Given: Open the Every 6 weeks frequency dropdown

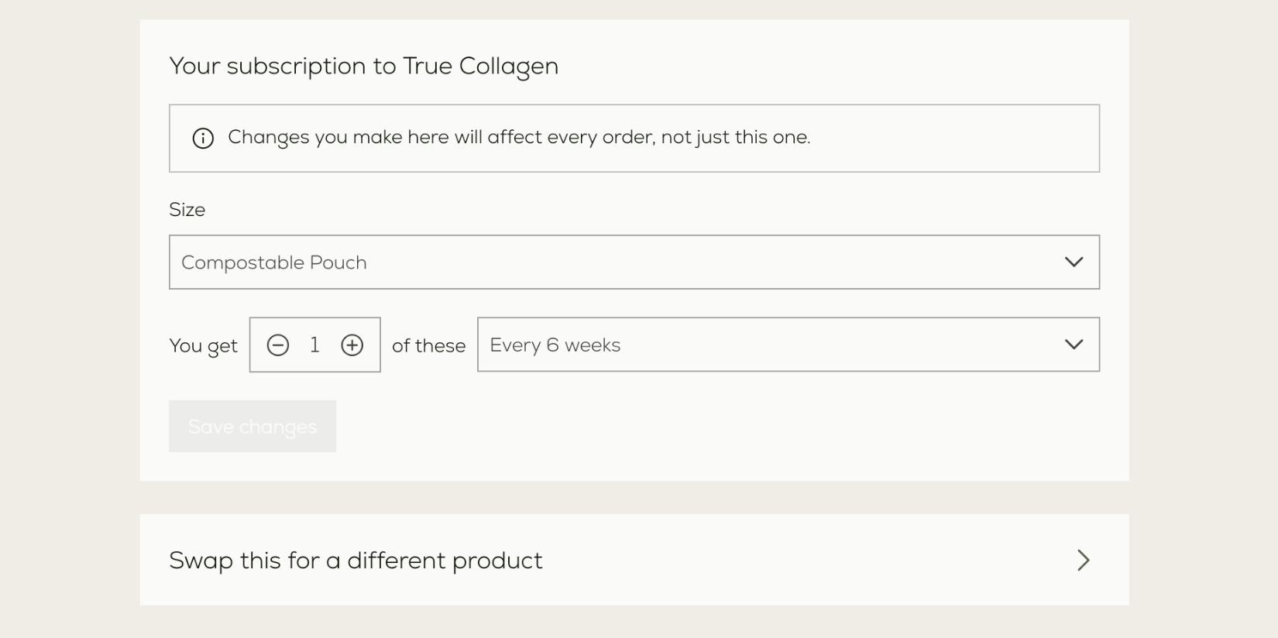Looking at the screenshot, I should (788, 345).
